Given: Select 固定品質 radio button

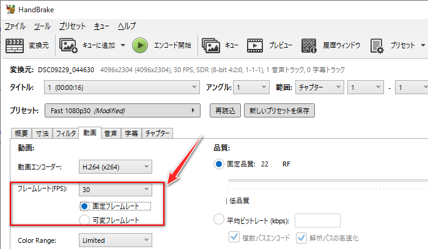Looking at the screenshot, I should 219,164.
